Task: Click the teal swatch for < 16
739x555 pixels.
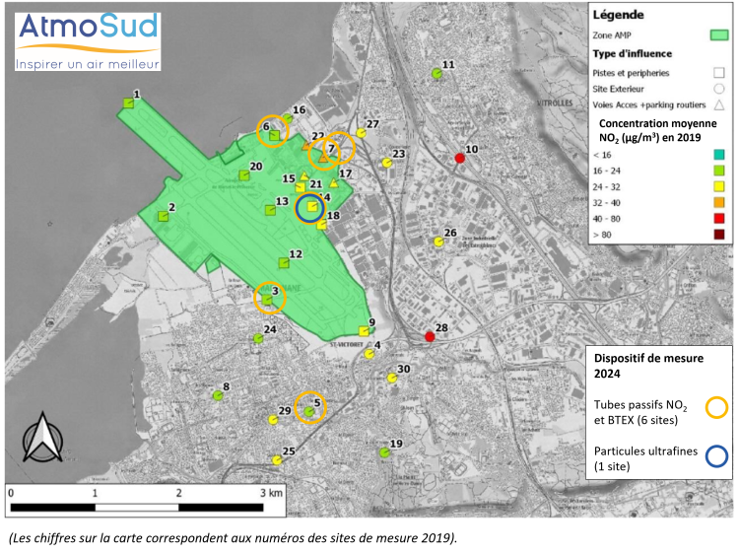Action: pos(719,155)
